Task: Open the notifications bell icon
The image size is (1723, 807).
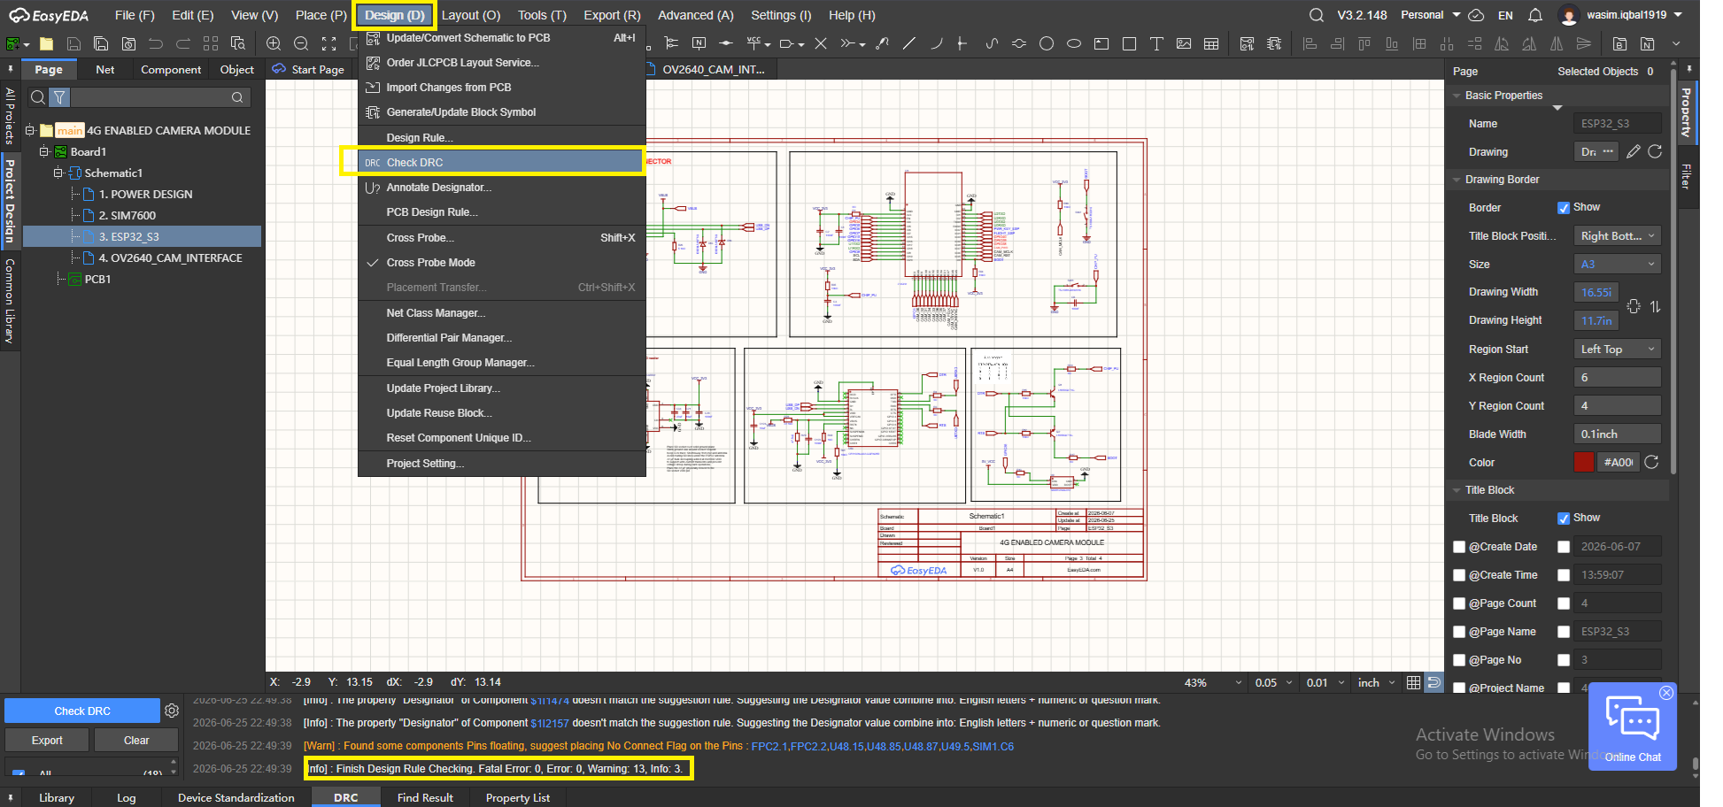Action: click(1535, 15)
